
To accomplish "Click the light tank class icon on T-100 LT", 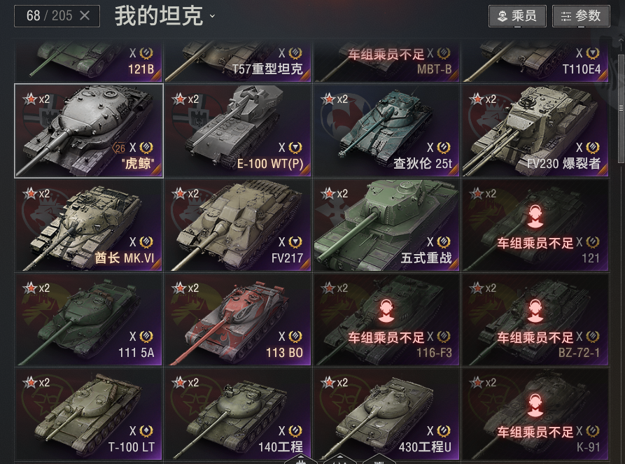I will pyautogui.click(x=146, y=431).
